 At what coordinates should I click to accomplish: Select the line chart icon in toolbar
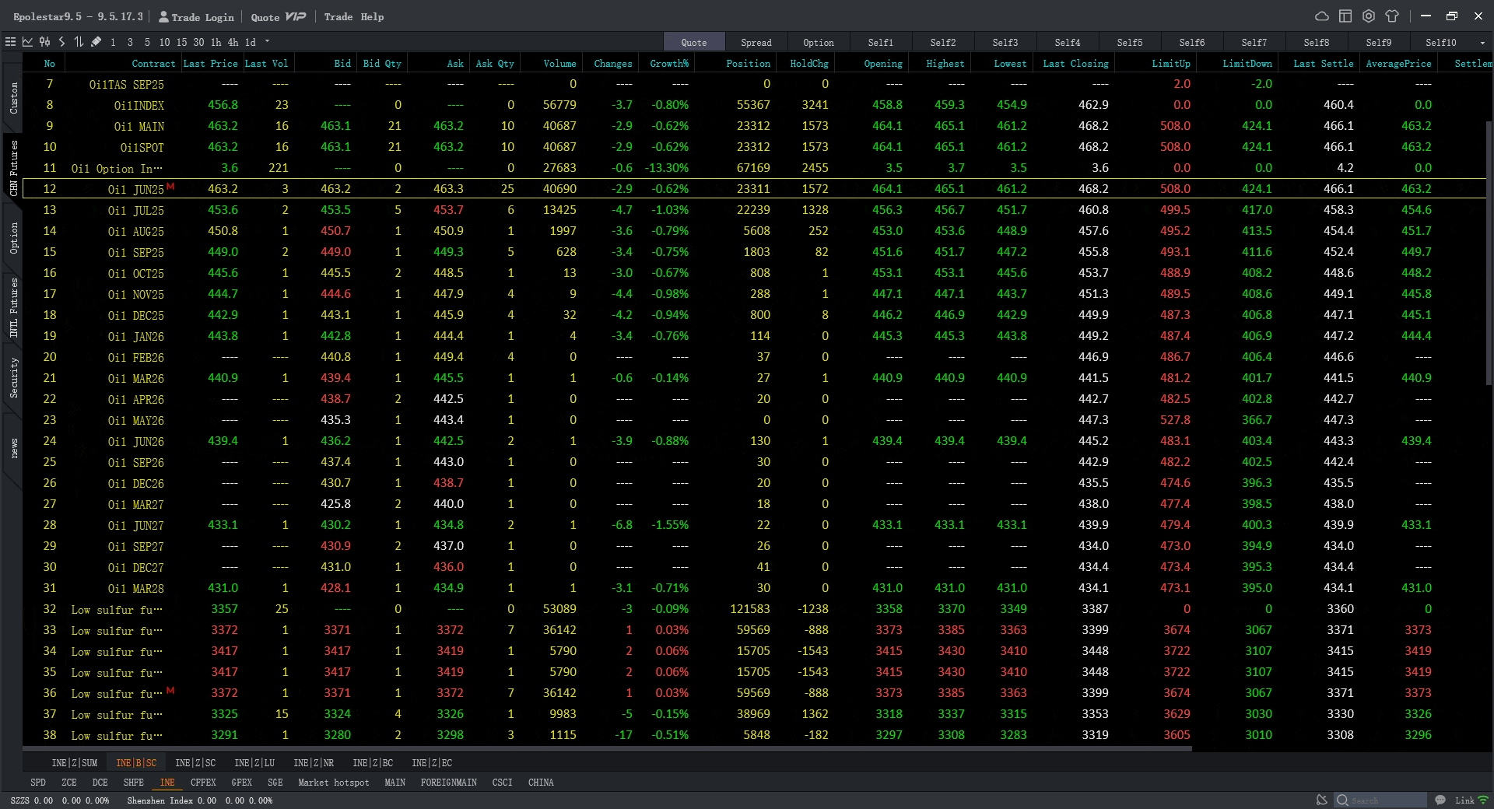click(x=27, y=42)
